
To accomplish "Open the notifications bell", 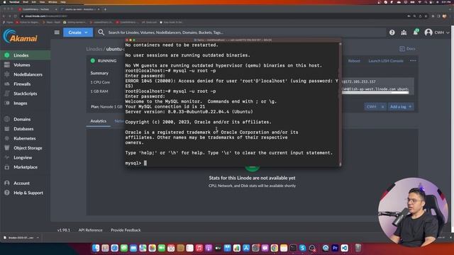I will [416, 32].
